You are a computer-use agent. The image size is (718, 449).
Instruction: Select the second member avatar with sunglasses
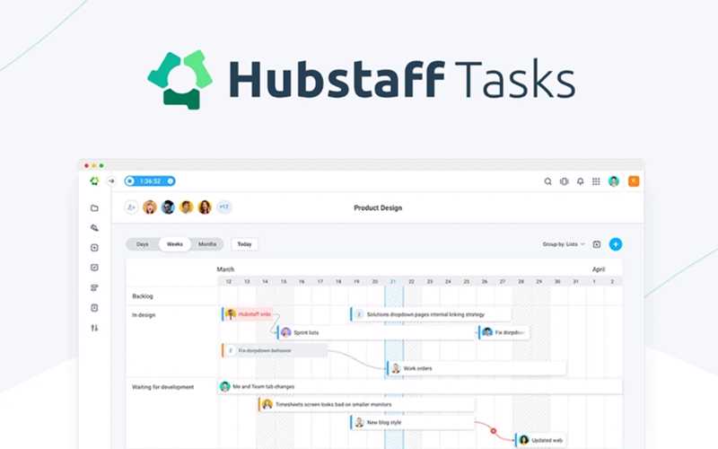[168, 207]
